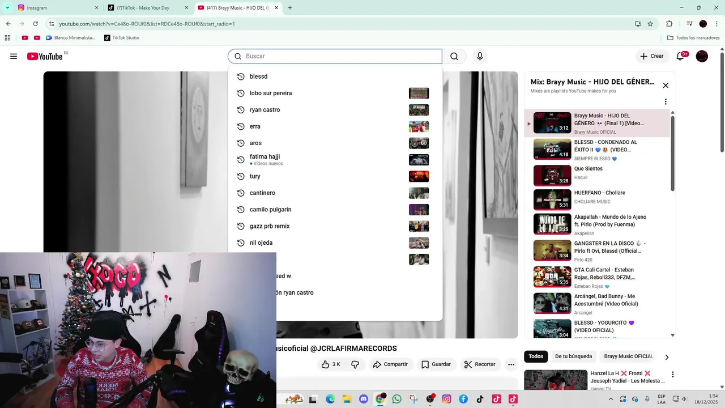Choose the 'gazz prb remix' suggestion

pyautogui.click(x=335, y=226)
